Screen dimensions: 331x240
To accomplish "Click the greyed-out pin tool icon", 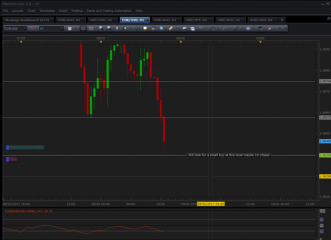I will point(201,28).
